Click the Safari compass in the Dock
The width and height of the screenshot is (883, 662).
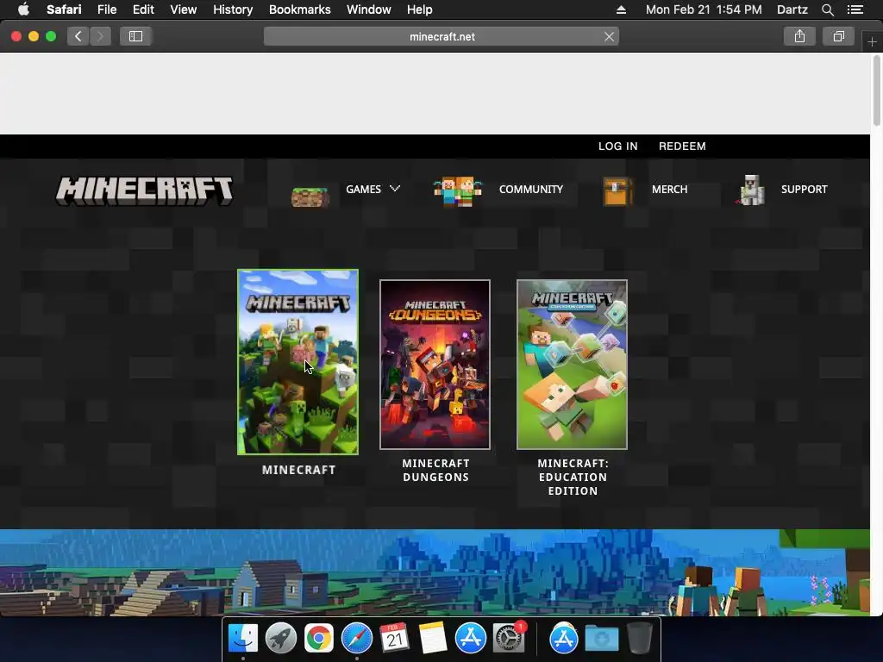pyautogui.click(x=356, y=638)
